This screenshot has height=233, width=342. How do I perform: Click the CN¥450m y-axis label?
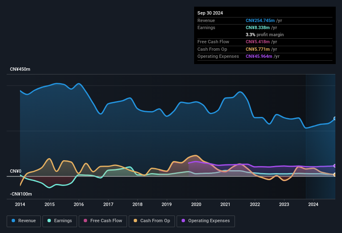coord(20,69)
